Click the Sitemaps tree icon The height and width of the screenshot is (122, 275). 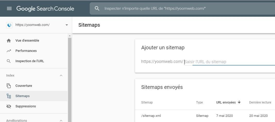pyautogui.click(x=9, y=96)
